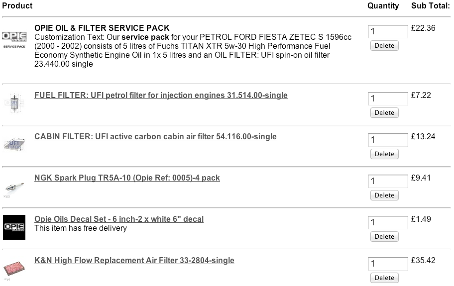The height and width of the screenshot is (286, 454).
Task: Open the NGK Spark Plug TR5A-10 link
Action: [x=127, y=178]
